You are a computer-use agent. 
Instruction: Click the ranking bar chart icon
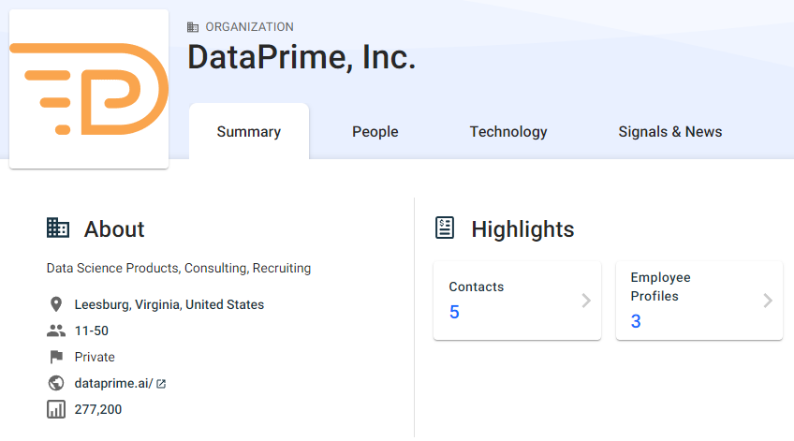pyautogui.click(x=56, y=409)
